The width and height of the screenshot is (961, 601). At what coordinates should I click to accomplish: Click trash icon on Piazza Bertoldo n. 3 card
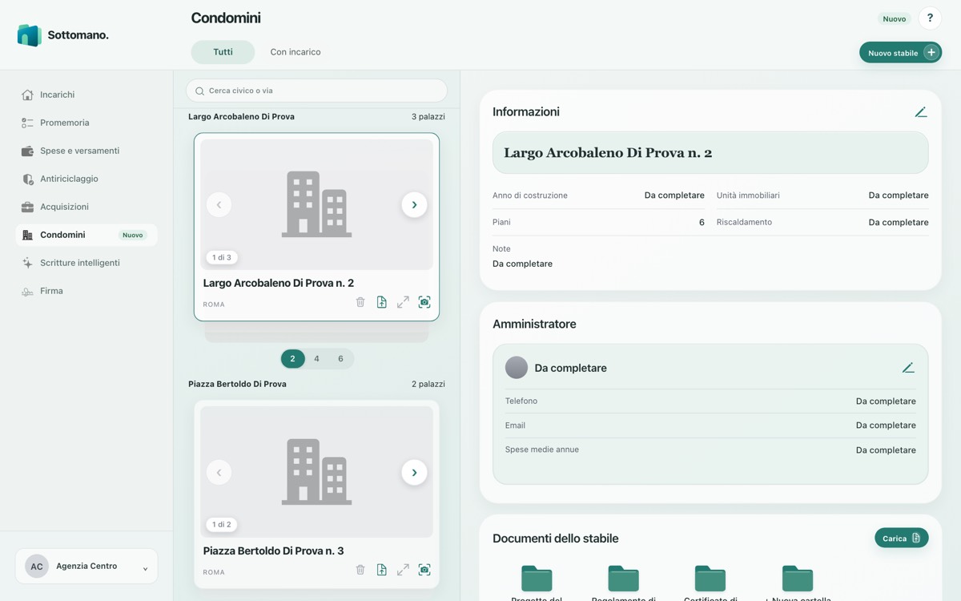pos(360,570)
